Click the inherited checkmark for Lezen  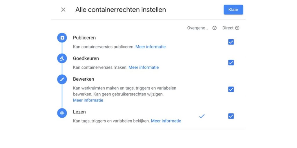coord(202,116)
